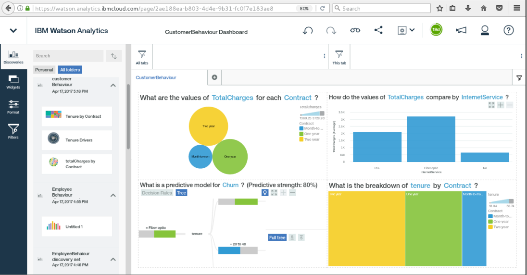Click the megaphone announcements icon
Image resolution: width=527 pixels, height=275 pixels.
[x=461, y=30]
